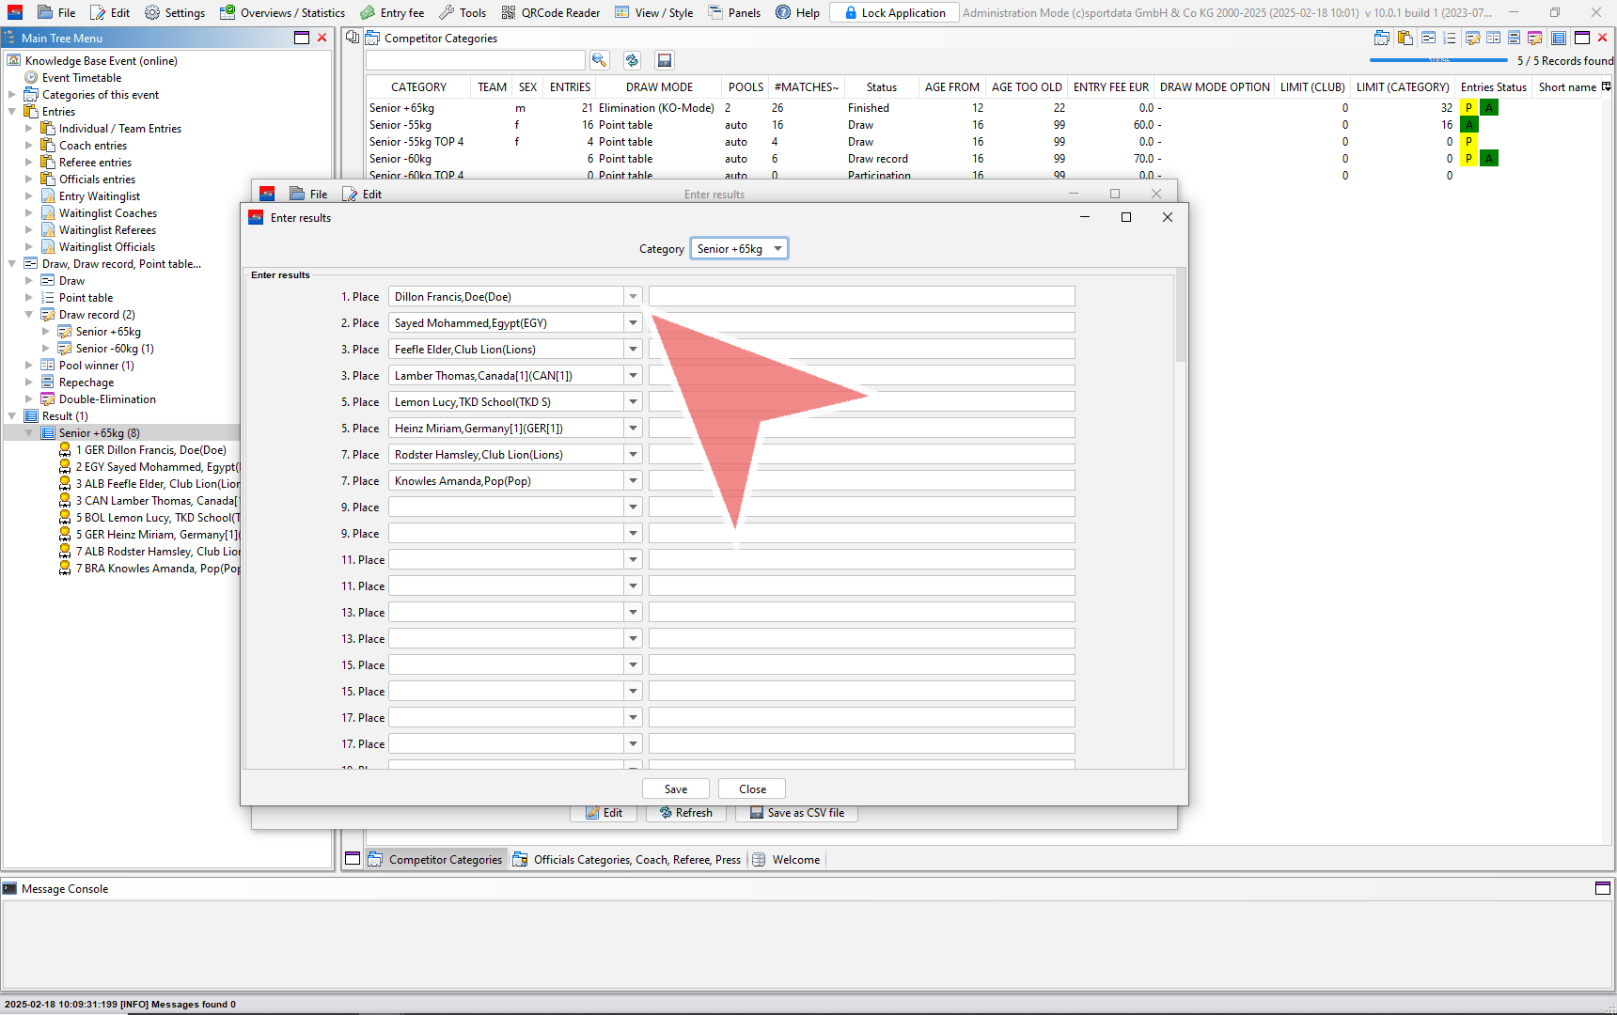Open the dropdown arrow for Dillon Francis place

click(634, 296)
